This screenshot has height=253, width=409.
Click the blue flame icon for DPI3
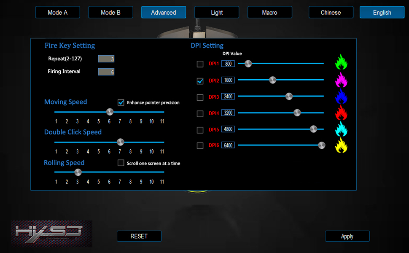[341, 96]
